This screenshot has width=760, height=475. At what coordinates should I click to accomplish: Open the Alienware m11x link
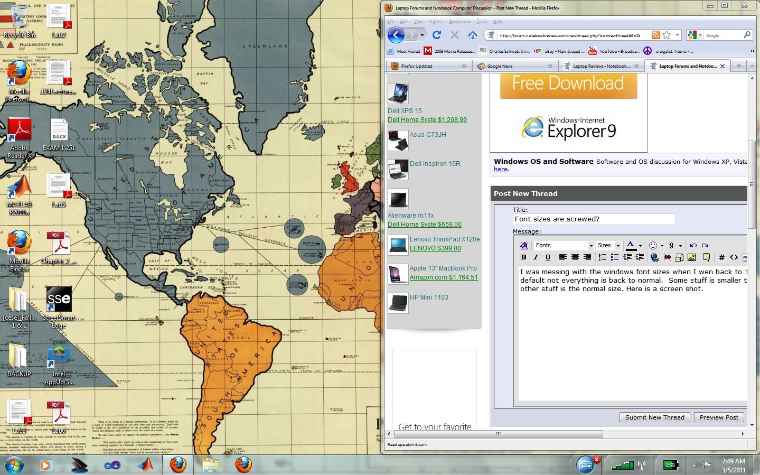click(x=410, y=216)
